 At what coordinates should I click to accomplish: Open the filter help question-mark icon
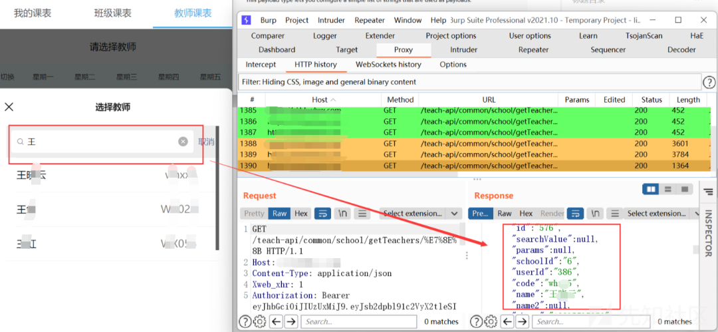(x=709, y=82)
